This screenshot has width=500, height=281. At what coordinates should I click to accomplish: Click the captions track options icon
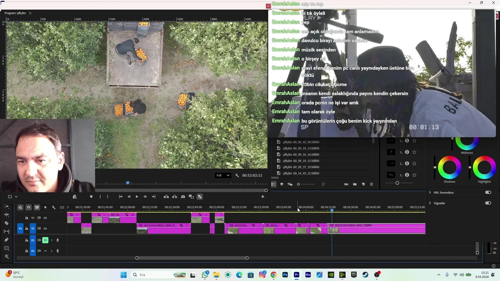62,207
